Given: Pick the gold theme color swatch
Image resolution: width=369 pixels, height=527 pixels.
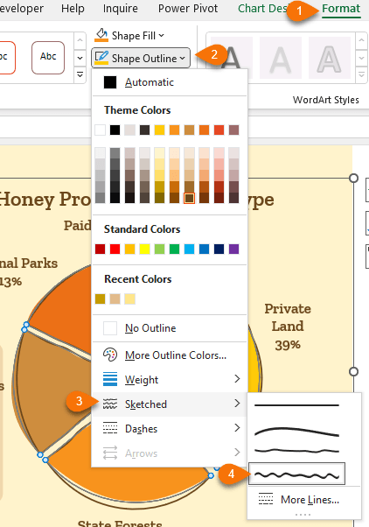Looking at the screenshot, I should point(159,130).
